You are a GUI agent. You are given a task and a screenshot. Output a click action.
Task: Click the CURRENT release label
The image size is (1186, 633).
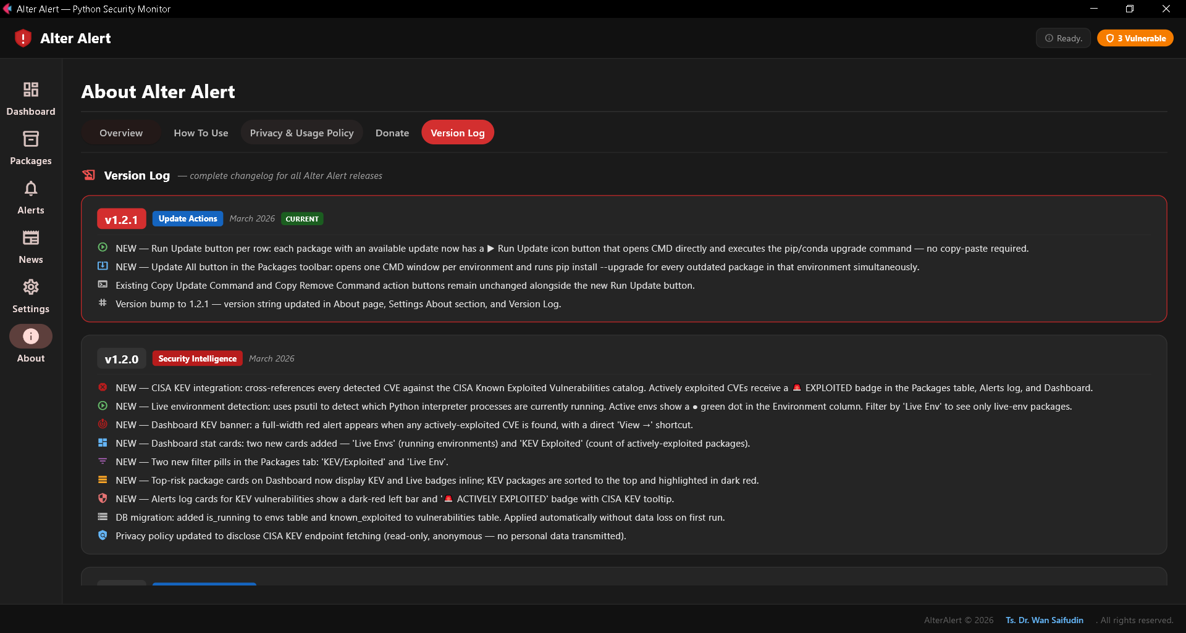pos(302,219)
